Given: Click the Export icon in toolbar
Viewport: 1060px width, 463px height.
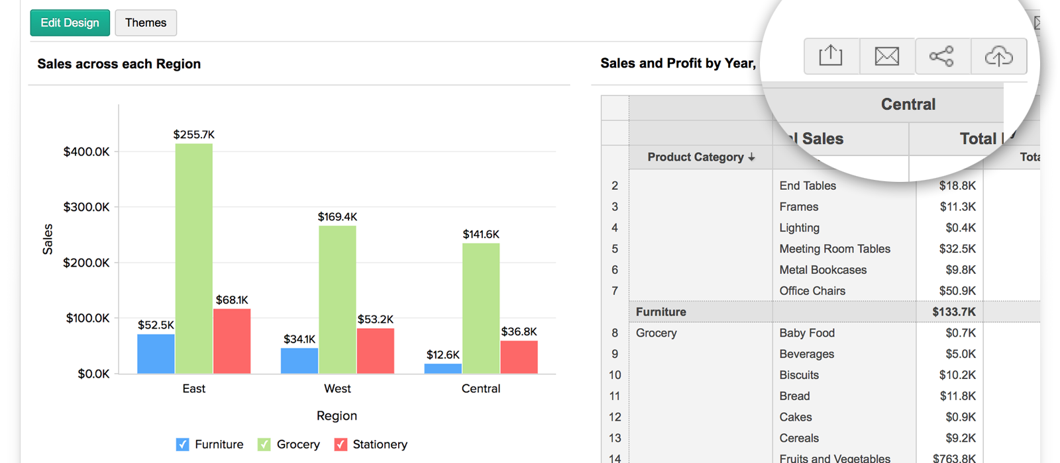Looking at the screenshot, I should click(831, 56).
